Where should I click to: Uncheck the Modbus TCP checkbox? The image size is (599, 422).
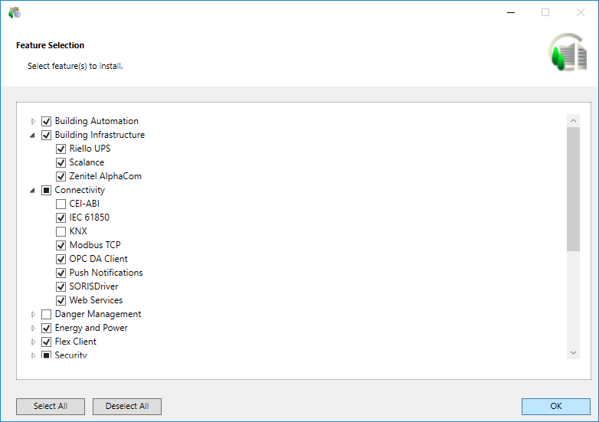(61, 245)
